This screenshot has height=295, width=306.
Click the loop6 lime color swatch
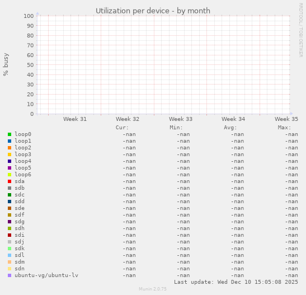(x=10, y=175)
